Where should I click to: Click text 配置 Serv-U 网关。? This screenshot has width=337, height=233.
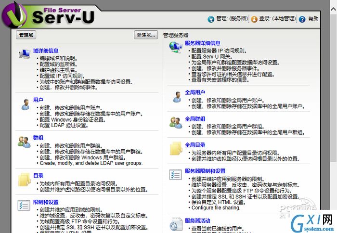click(x=212, y=57)
